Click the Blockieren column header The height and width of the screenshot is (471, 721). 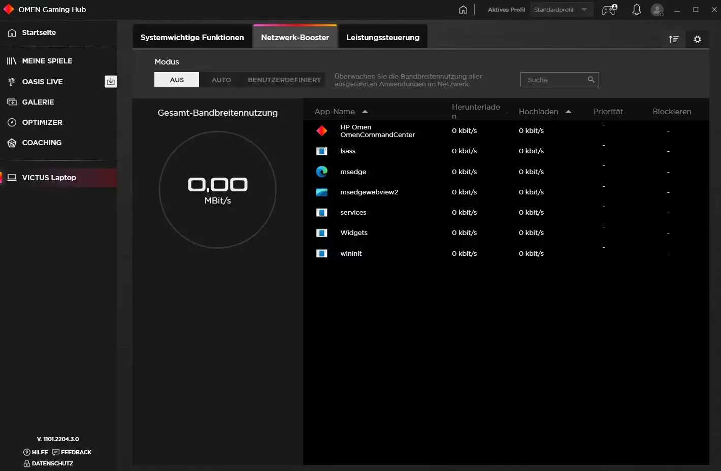672,112
